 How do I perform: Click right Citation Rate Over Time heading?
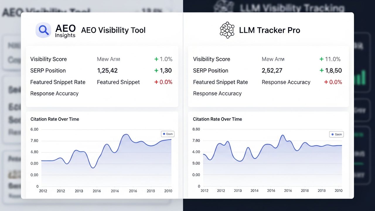pyautogui.click(x=217, y=119)
